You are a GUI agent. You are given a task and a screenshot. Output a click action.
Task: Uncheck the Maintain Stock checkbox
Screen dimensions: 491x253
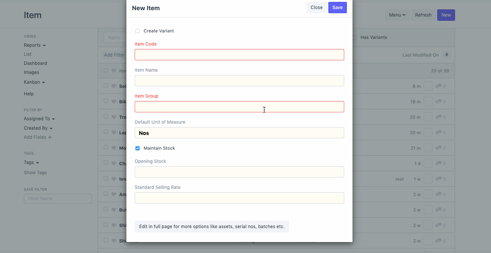[137, 148]
